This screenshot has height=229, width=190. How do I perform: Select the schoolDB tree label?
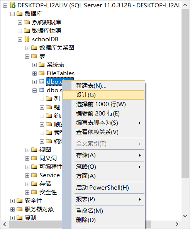click(45, 39)
